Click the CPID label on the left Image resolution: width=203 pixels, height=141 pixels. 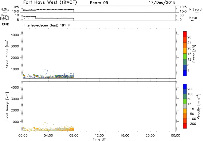pos(5,25)
